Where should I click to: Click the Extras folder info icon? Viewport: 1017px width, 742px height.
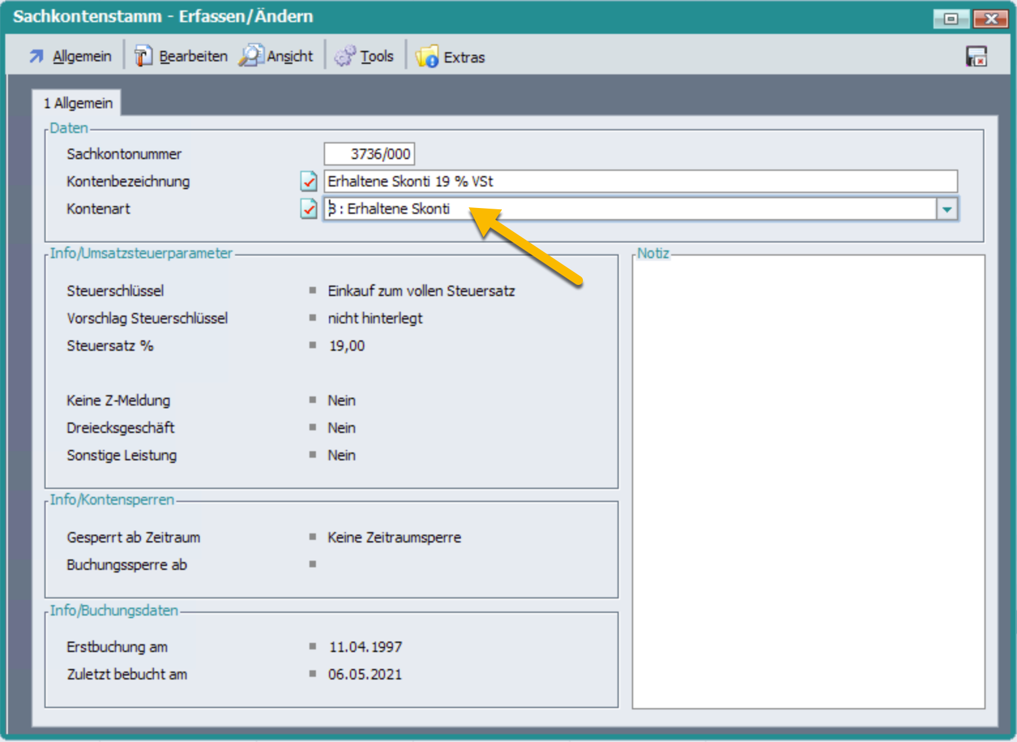(427, 57)
